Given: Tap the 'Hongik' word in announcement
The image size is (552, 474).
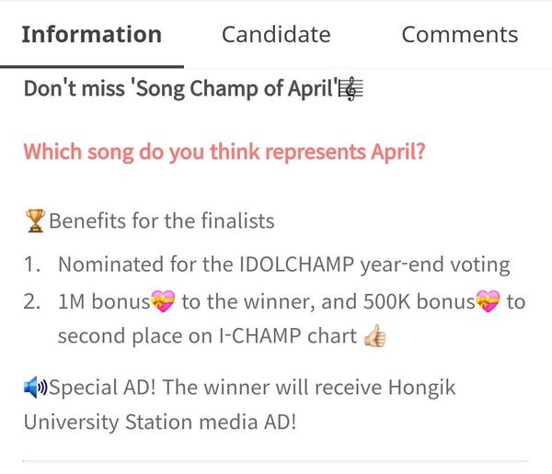Looking at the screenshot, I should 421,388.
